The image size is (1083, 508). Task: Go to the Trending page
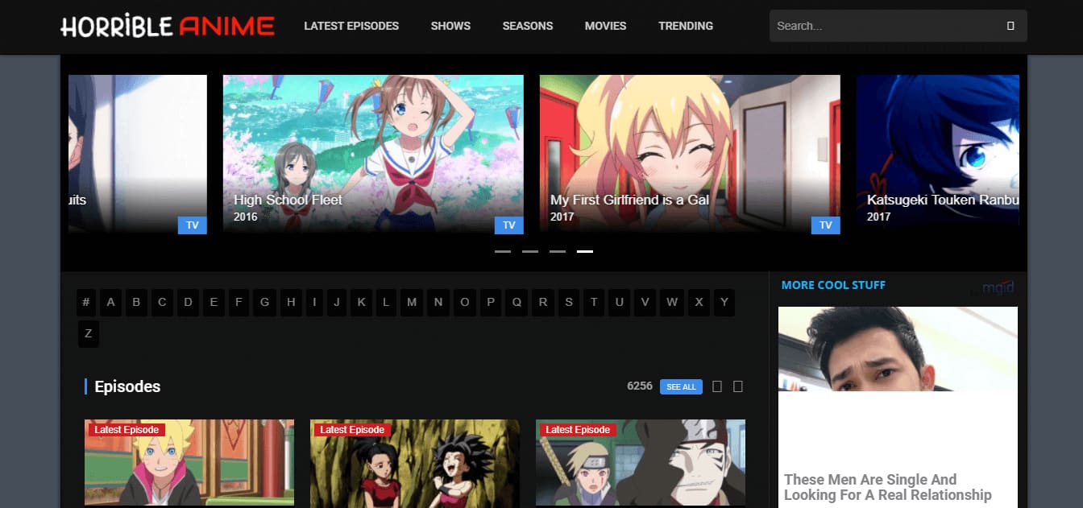point(686,26)
